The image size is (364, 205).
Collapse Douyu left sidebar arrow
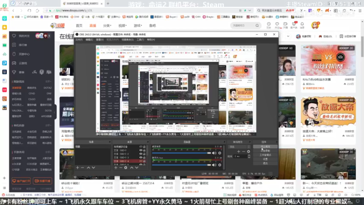(55, 112)
